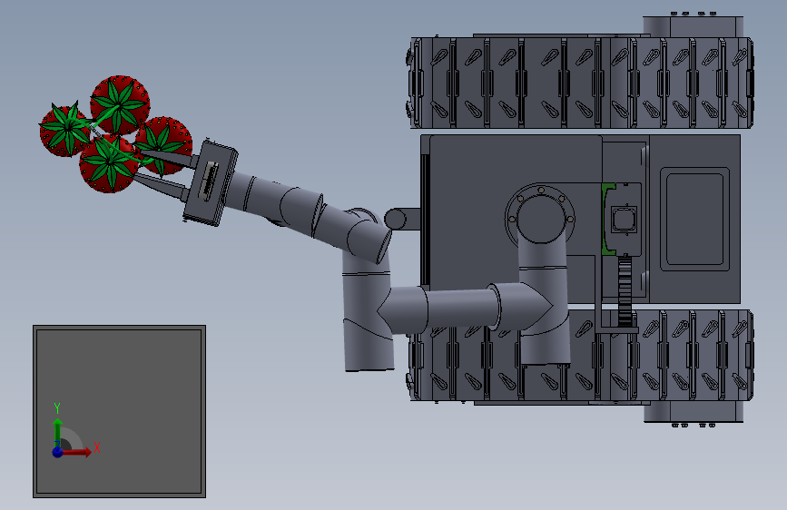Select the topmost strawberry in the cluster

120,104
